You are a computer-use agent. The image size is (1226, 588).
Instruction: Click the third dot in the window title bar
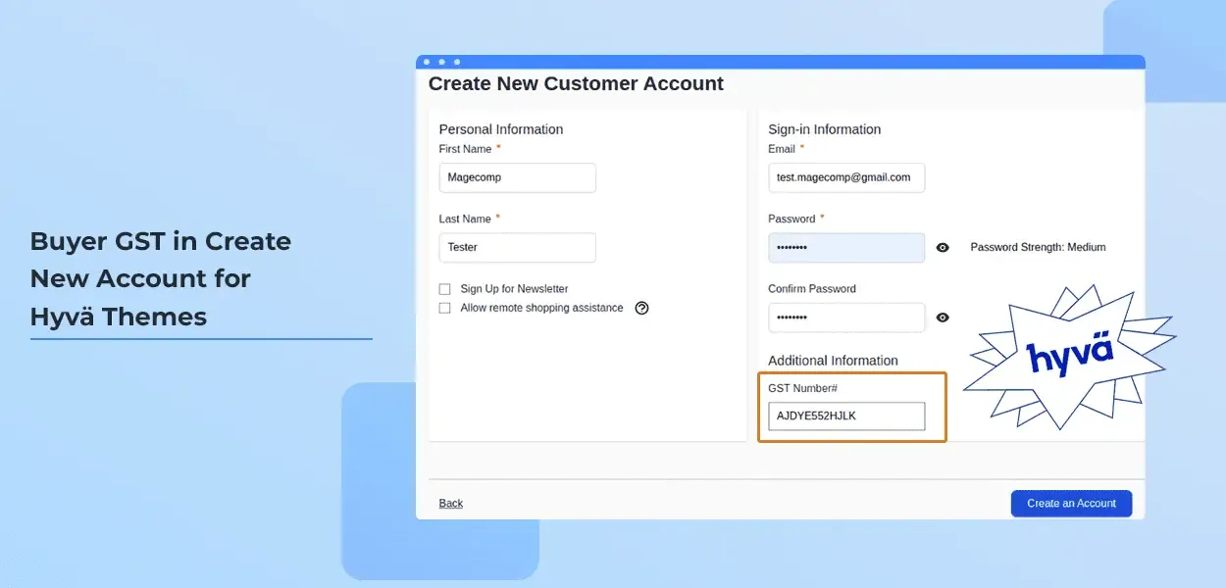[x=457, y=62]
